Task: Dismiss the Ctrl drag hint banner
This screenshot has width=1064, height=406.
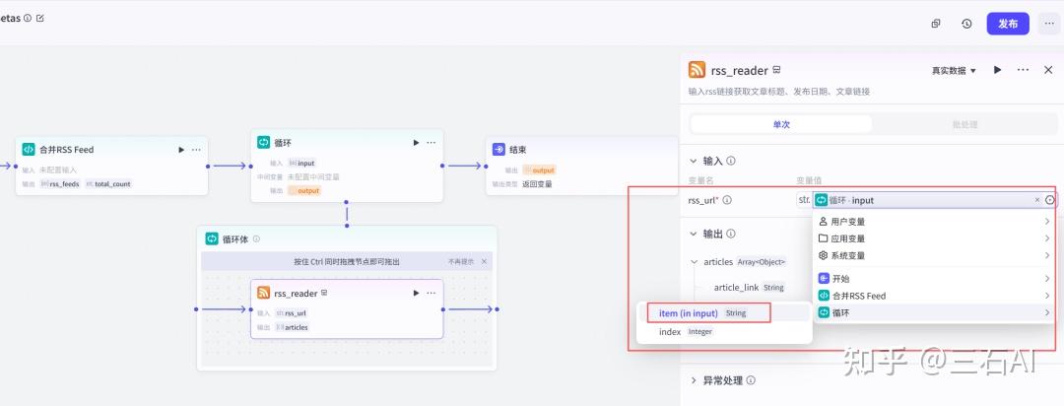Action: tap(484, 261)
